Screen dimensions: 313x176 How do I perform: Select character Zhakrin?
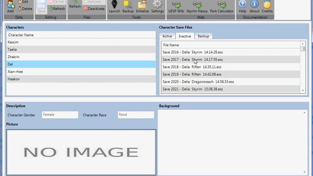81,57
